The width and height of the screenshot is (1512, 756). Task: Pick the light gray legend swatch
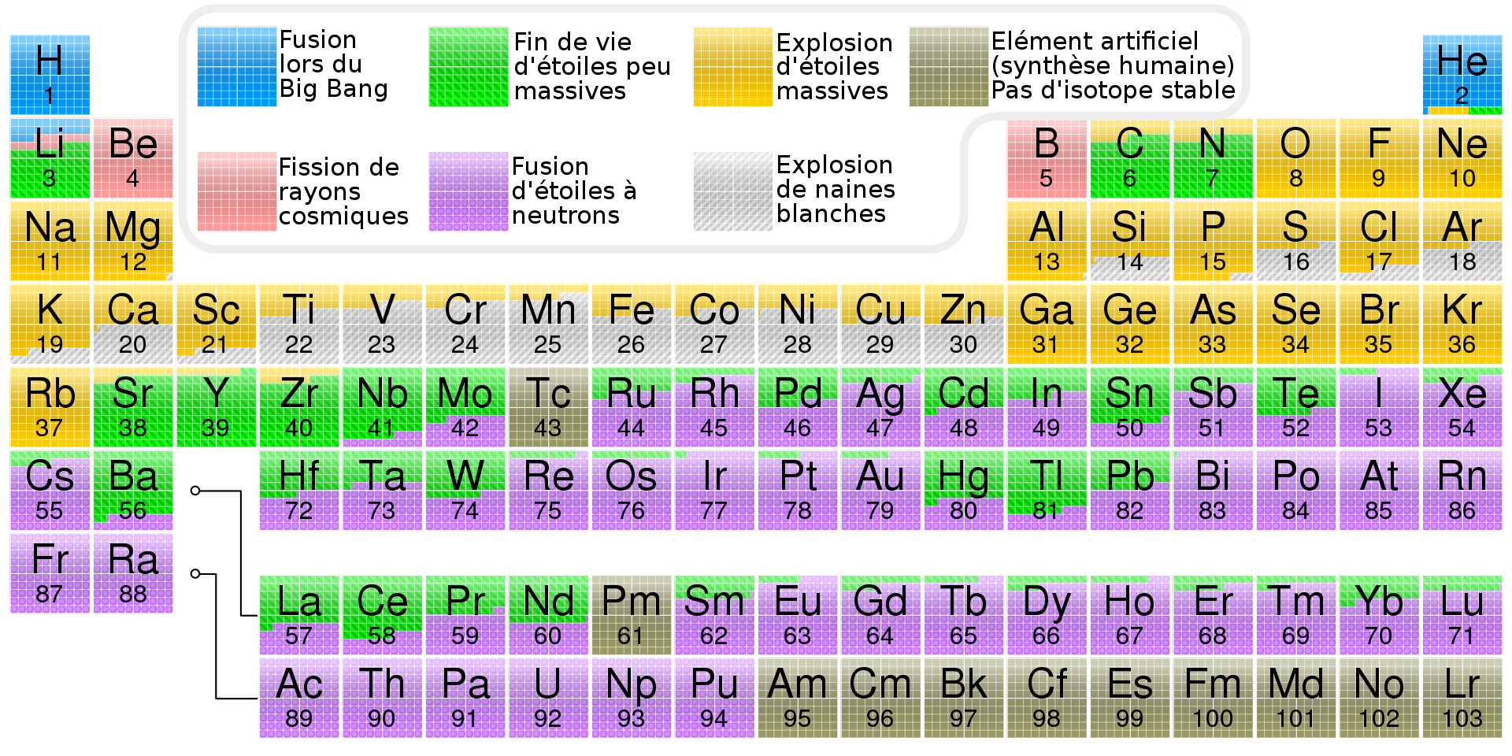(x=732, y=191)
